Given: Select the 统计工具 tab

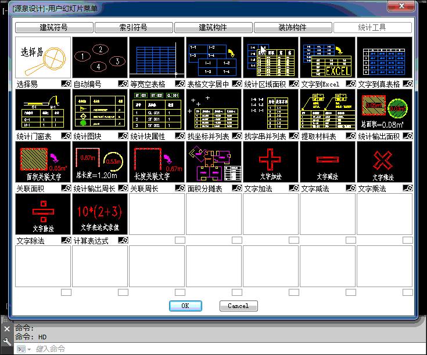Looking at the screenshot, I should point(372,27).
